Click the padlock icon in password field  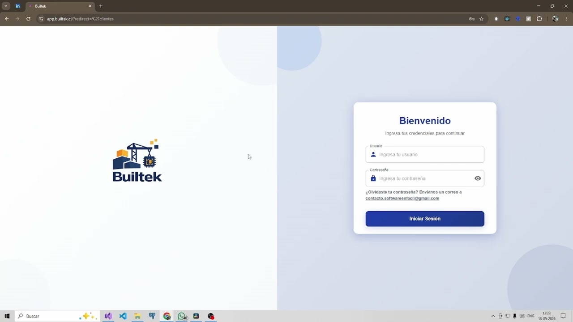[373, 178]
